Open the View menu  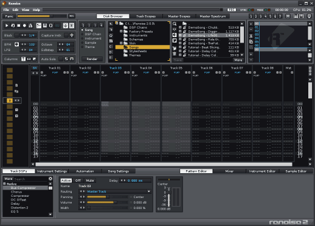pos(26,10)
